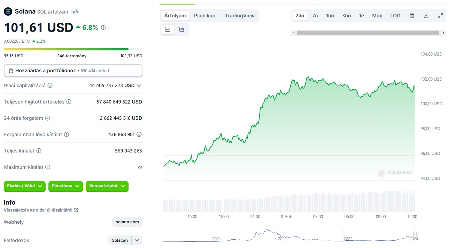Screen dimensions: 455x248
Task: Open the Eladás / Vétel dropdown
Action: click(25, 186)
